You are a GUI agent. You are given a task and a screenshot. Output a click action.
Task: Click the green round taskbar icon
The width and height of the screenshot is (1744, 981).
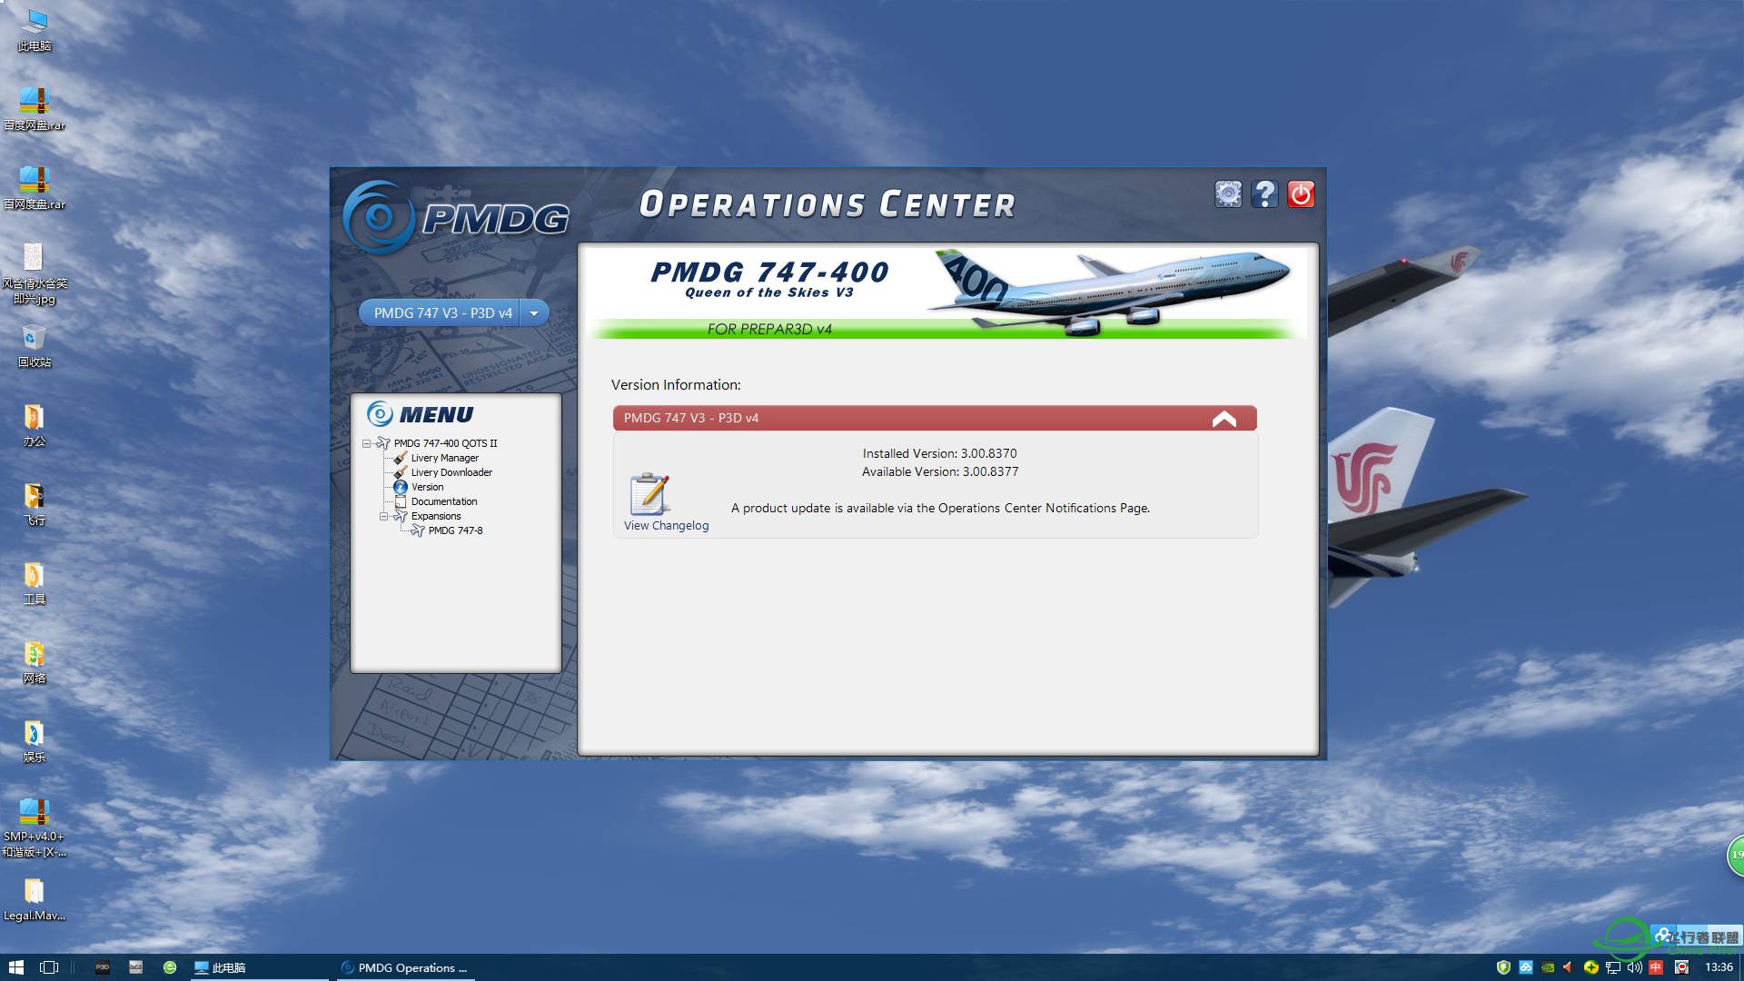tap(169, 967)
